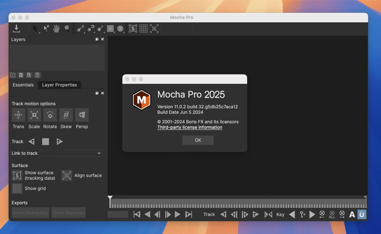Toggle the Autokey A button
The width and height of the screenshot is (381, 234).
pos(352,214)
